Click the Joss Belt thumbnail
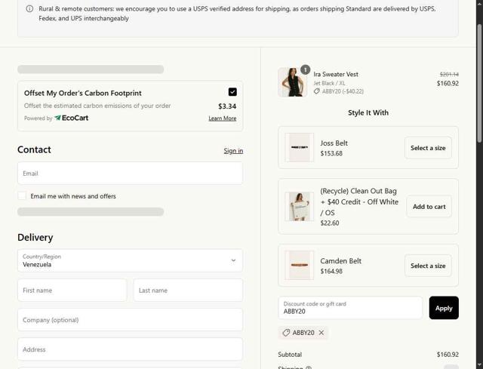The image size is (483, 369). pos(299,148)
